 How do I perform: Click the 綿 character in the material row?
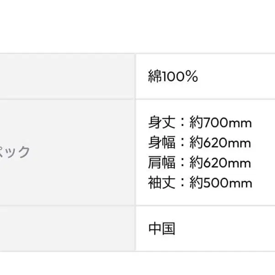click(155, 77)
